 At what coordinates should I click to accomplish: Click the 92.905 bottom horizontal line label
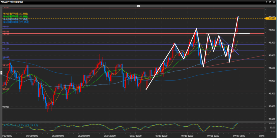6,107
